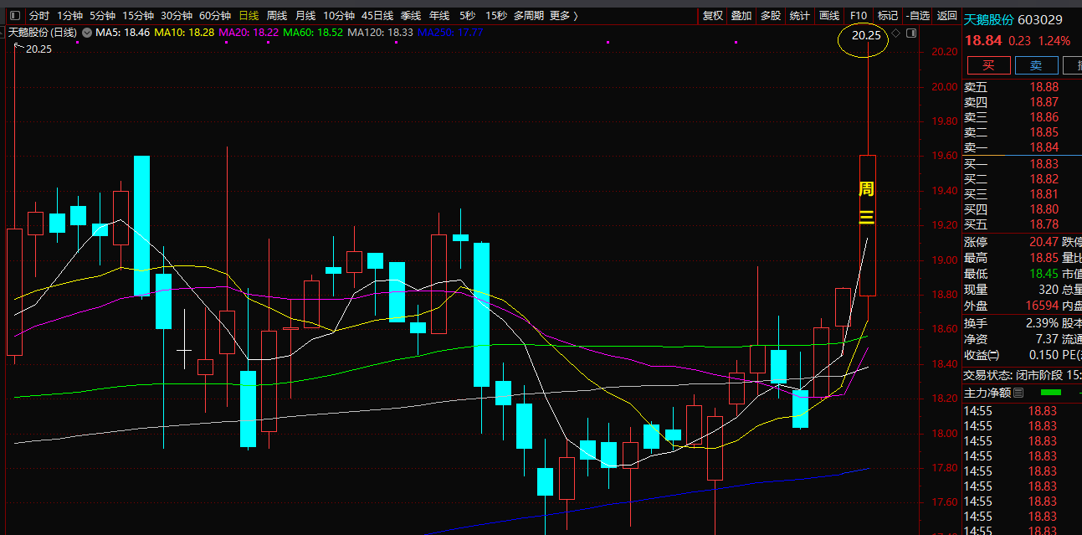The width and height of the screenshot is (1082, 535).
Task: Toggle the right side panel icon
Action: pos(911,33)
